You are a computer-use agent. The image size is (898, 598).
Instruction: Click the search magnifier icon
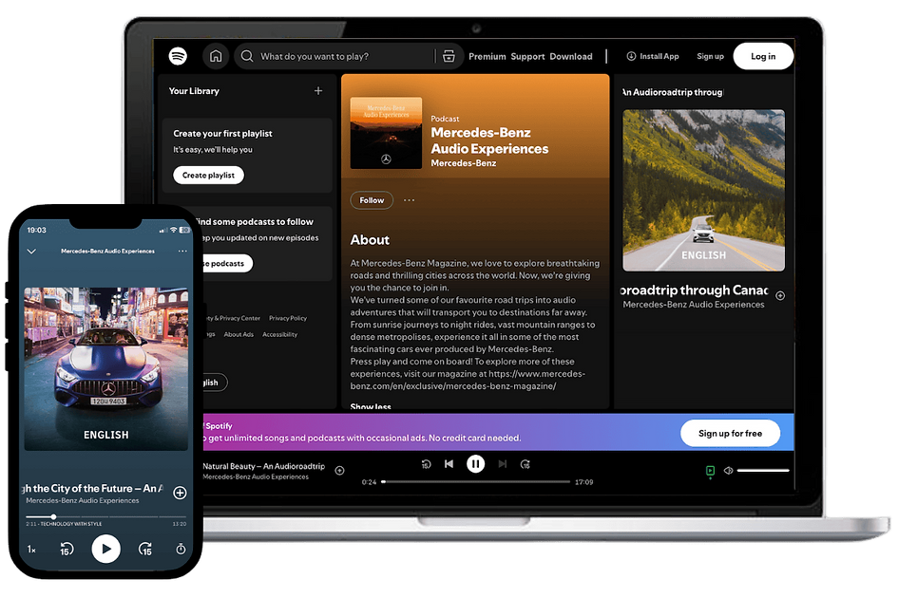(247, 56)
